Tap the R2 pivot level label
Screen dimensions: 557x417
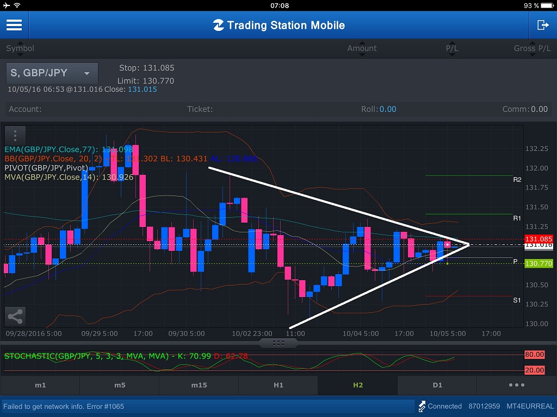517,180
